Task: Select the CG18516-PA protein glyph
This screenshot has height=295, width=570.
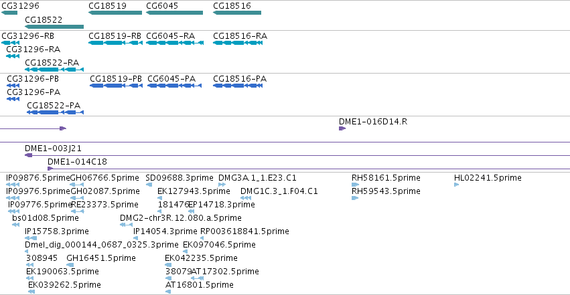Action: click(238, 86)
